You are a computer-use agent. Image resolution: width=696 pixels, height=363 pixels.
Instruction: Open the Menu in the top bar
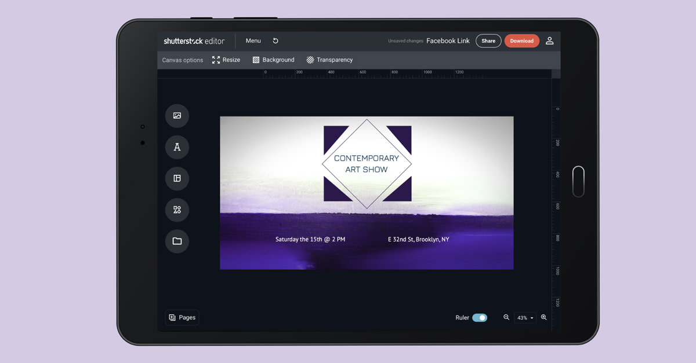[253, 41]
